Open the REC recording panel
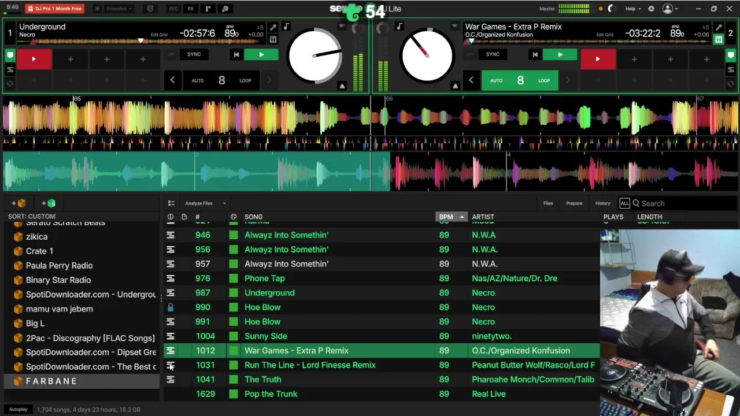The width and height of the screenshot is (740, 416). coord(173,9)
